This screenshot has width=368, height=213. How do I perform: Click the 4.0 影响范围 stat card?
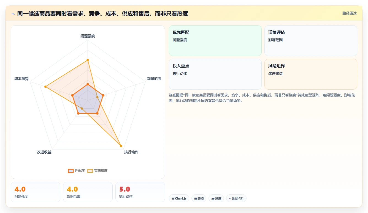click(88, 192)
